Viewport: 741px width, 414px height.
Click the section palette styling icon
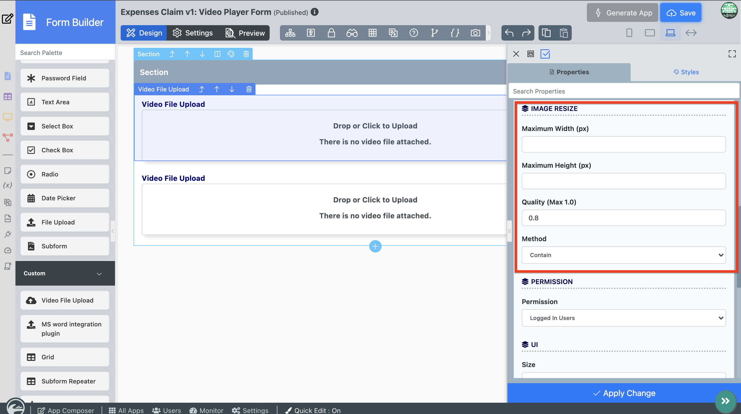coord(231,54)
